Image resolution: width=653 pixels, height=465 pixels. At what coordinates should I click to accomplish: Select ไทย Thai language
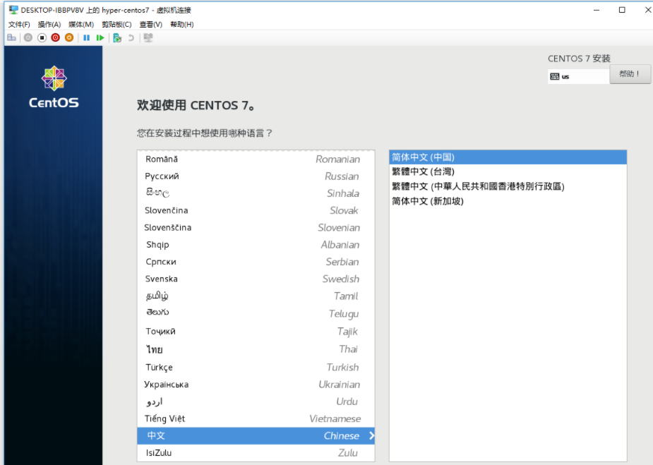256,349
